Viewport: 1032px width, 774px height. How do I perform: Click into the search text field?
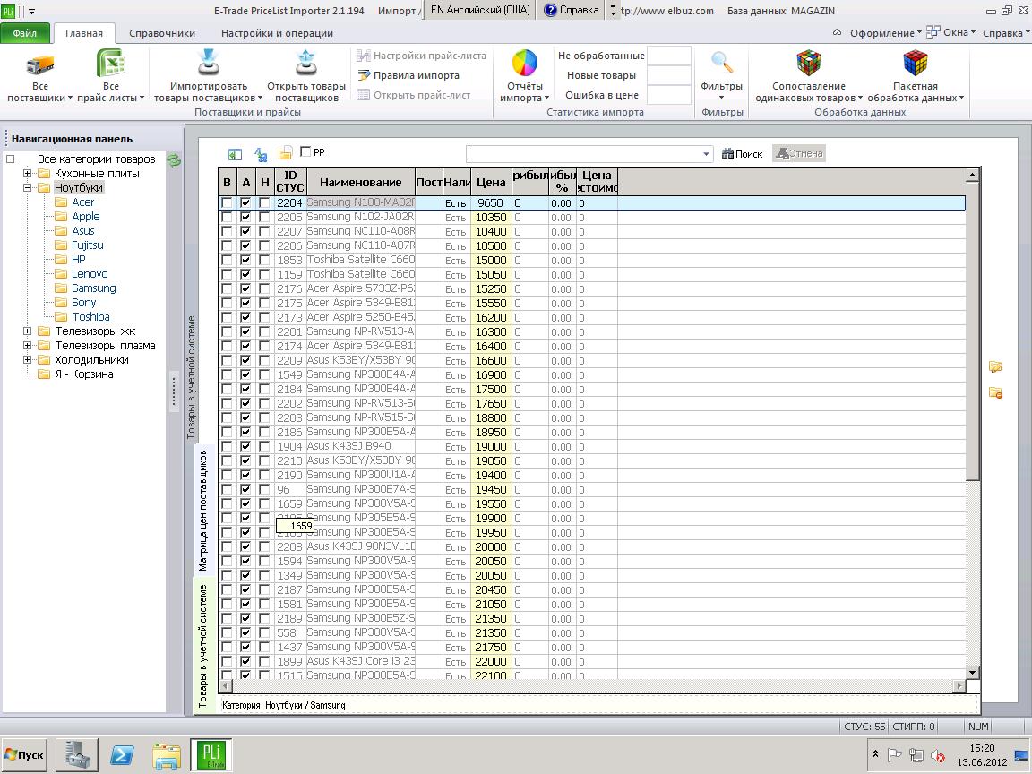point(583,154)
